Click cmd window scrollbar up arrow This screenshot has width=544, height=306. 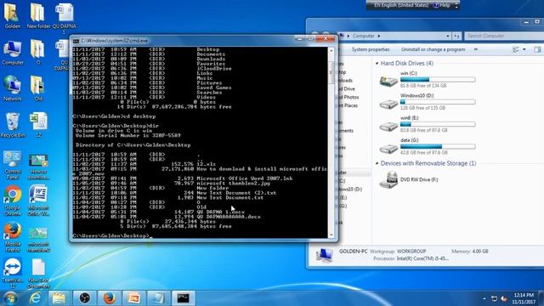[x=331, y=51]
